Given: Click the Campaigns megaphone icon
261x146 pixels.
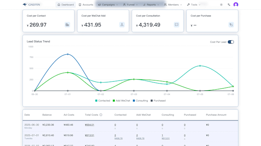Looking at the screenshot, I should [99, 5].
